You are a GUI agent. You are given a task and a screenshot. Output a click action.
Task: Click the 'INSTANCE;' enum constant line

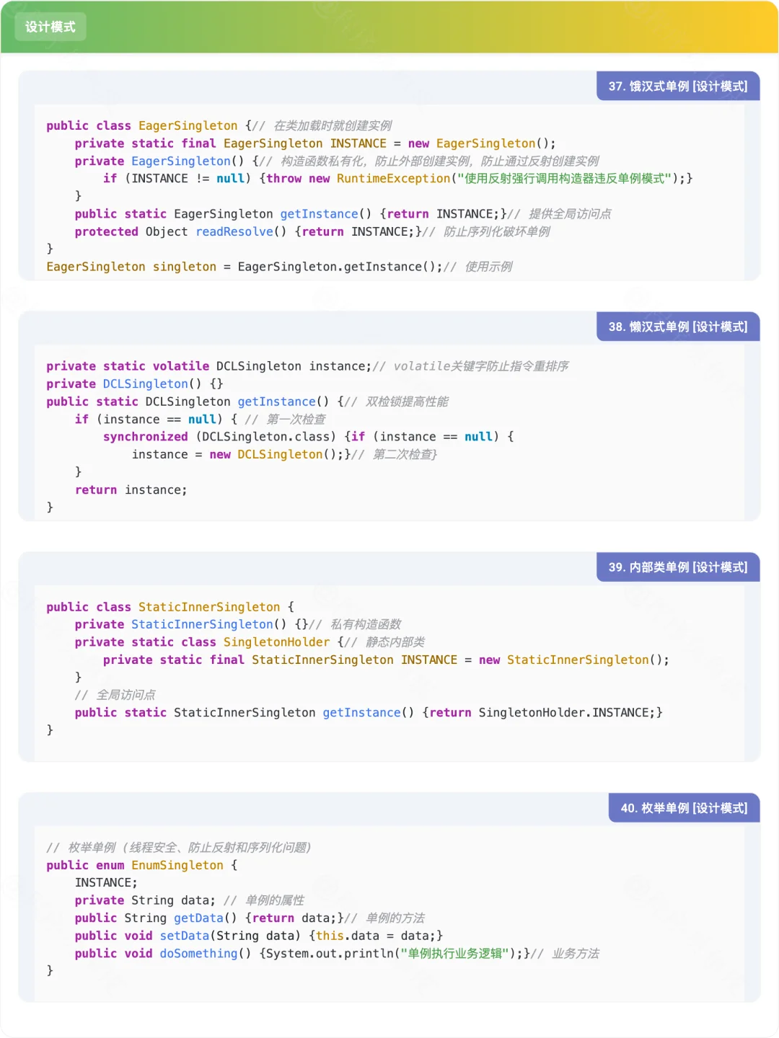point(106,882)
